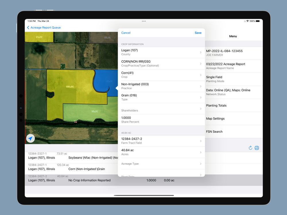
Task: Tap the Menu title
Action: [x=233, y=36]
